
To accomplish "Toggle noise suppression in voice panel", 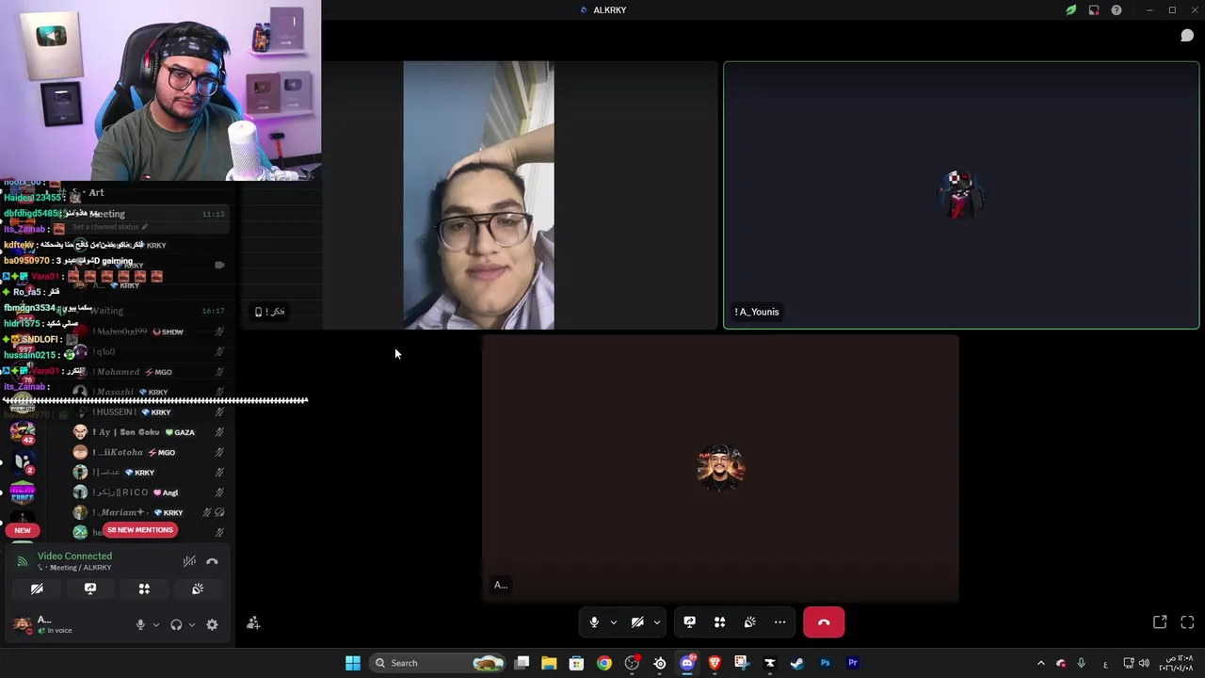I will tap(189, 561).
